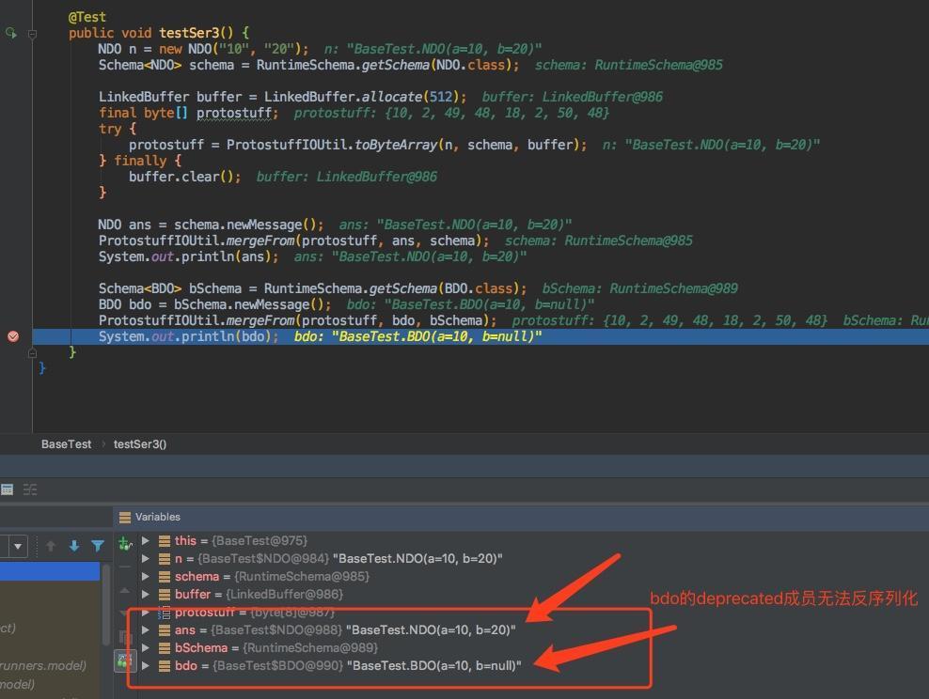Click the restore layout table icon
The width and height of the screenshot is (929, 699).
point(8,489)
